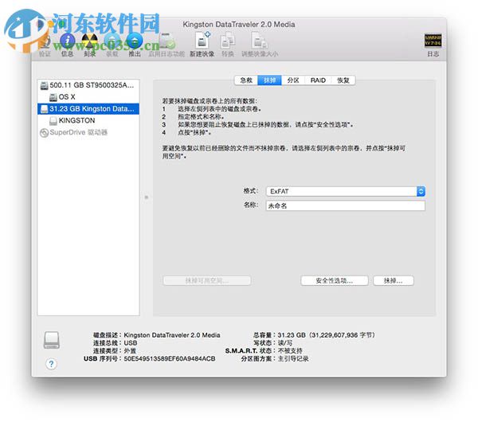
Task: Open the 信息 (Info) toolbar icon
Action: tap(68, 41)
